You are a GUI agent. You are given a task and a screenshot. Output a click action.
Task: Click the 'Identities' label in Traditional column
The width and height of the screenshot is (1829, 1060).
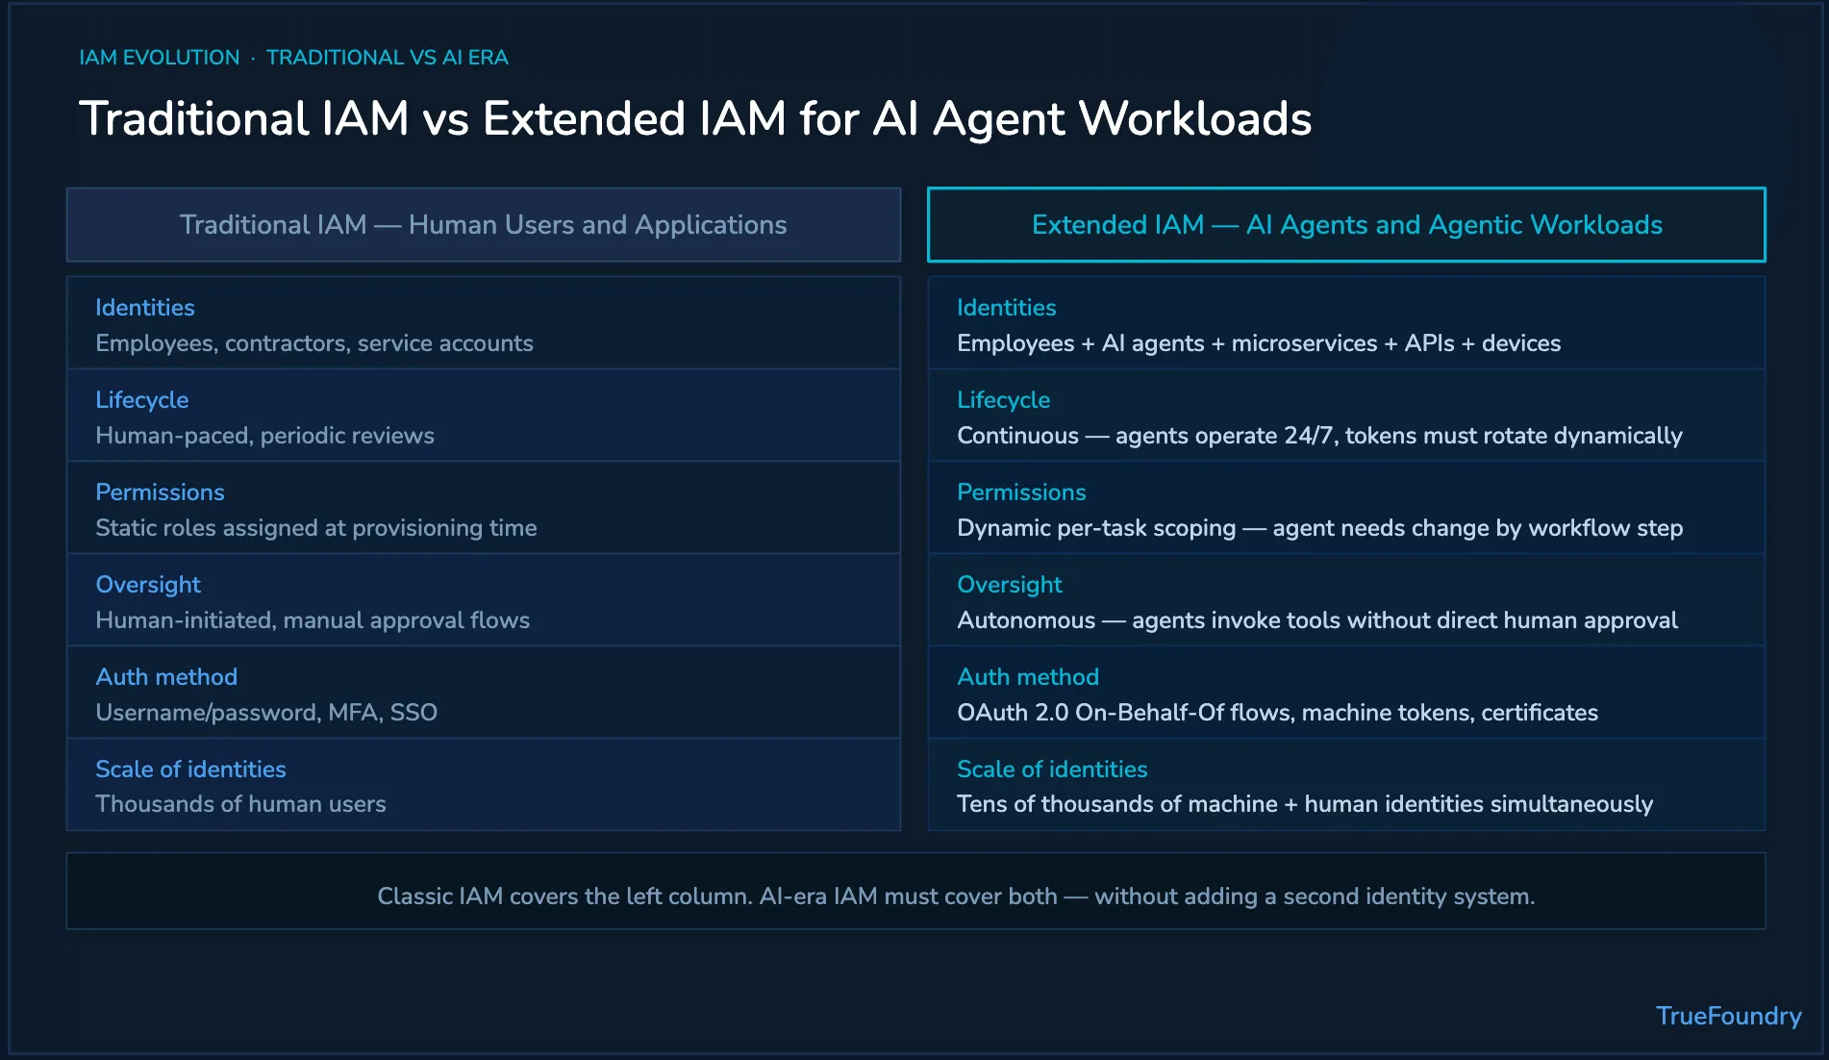145,308
